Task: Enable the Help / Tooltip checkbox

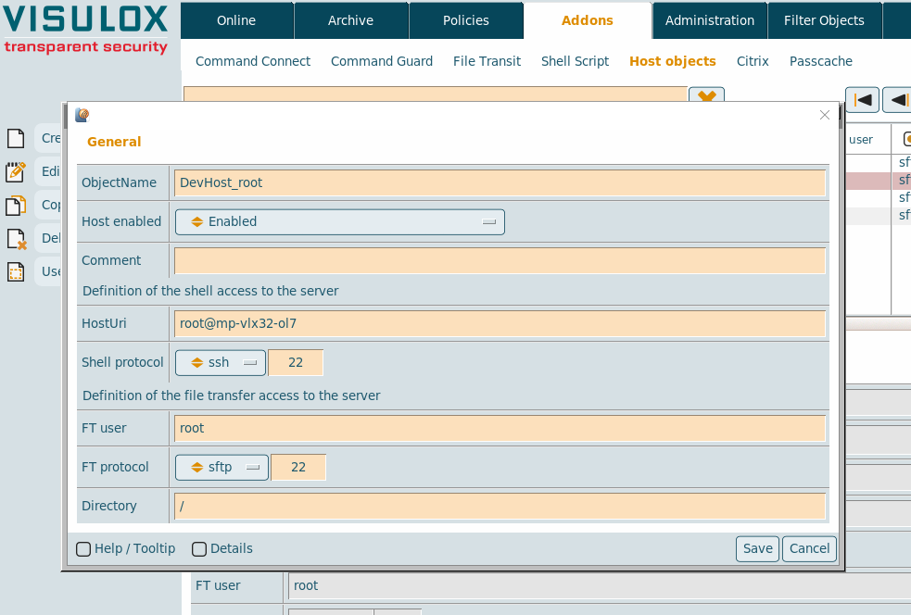Action: (x=83, y=549)
